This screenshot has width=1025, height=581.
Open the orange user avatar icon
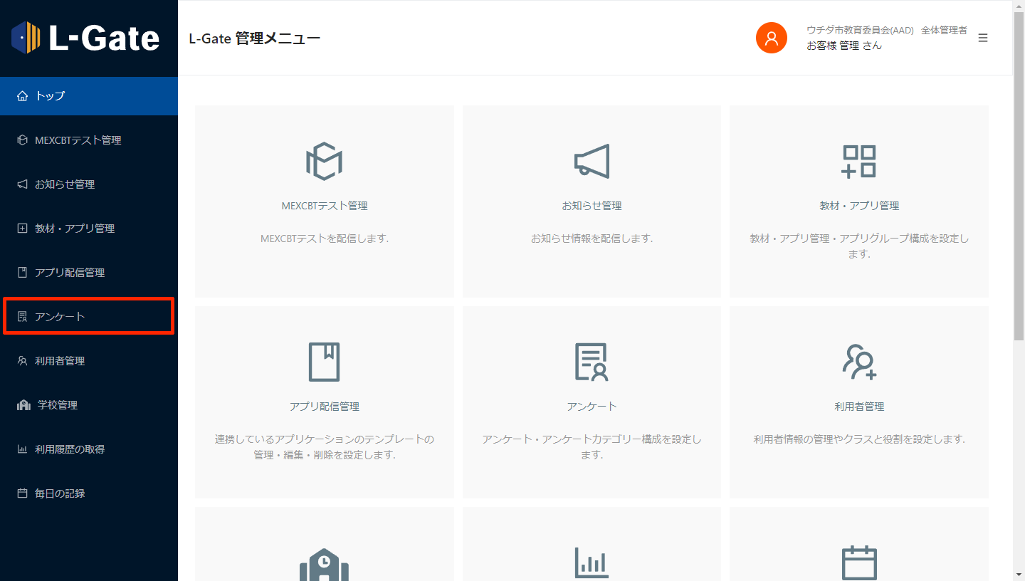point(771,38)
